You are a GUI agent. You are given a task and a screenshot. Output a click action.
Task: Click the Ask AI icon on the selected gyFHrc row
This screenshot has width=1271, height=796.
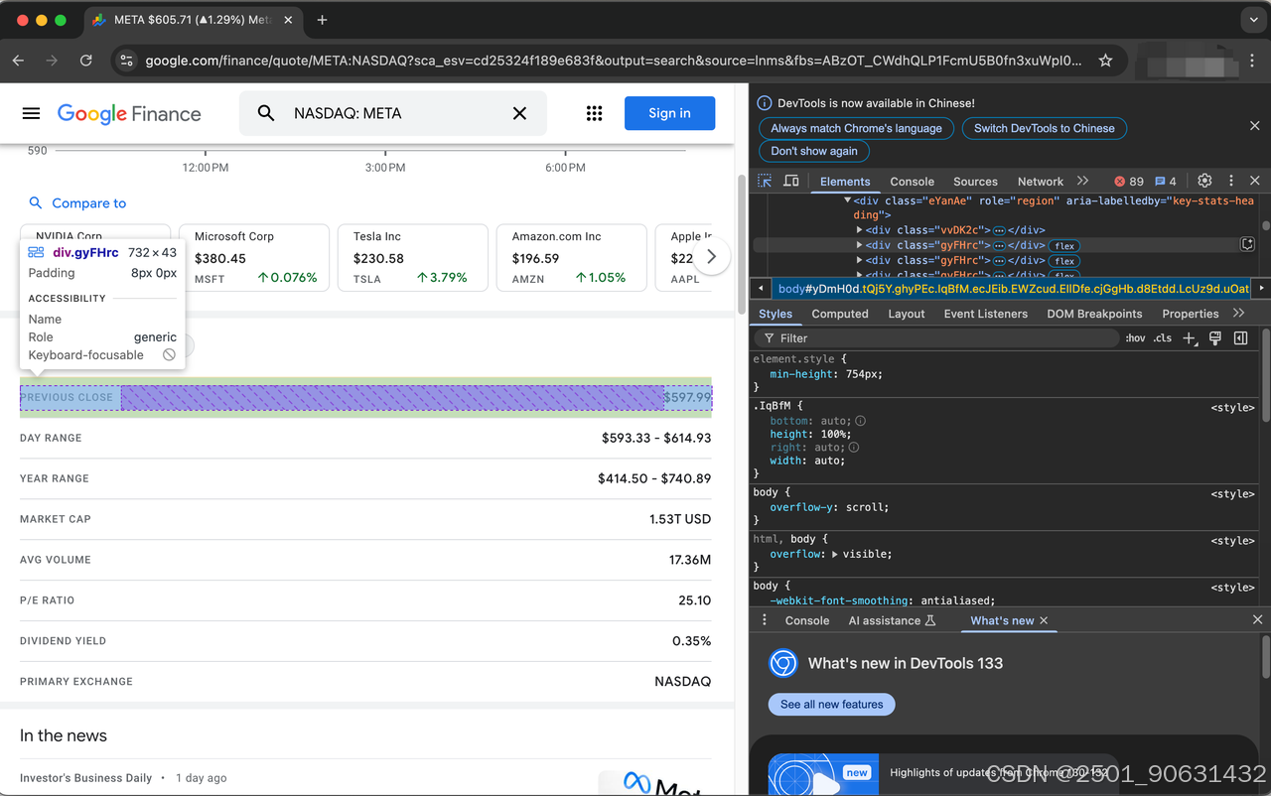[x=1248, y=244]
